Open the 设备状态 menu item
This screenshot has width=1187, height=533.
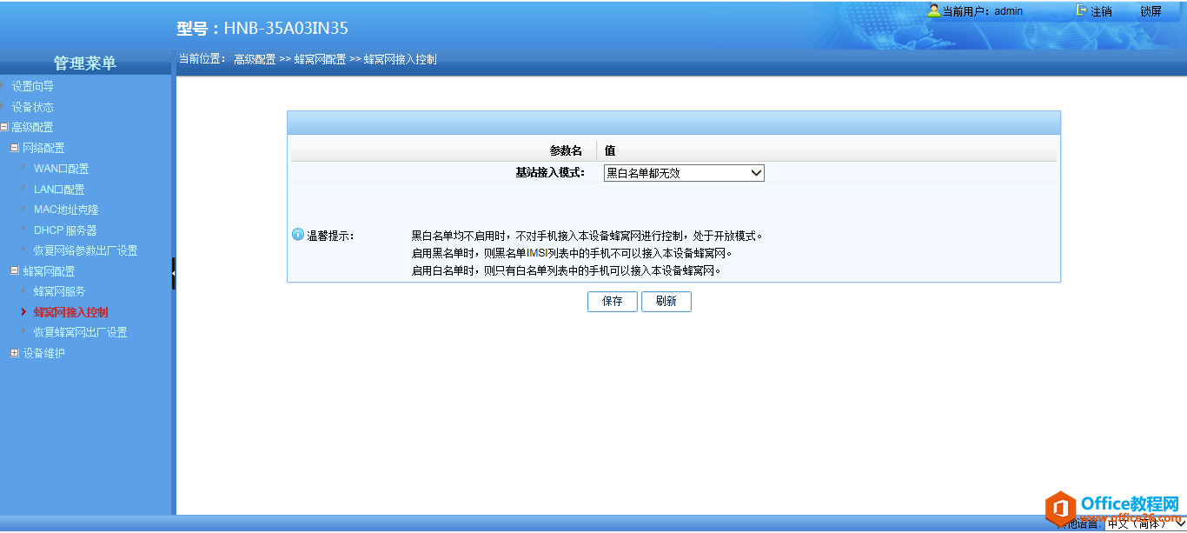pos(33,107)
